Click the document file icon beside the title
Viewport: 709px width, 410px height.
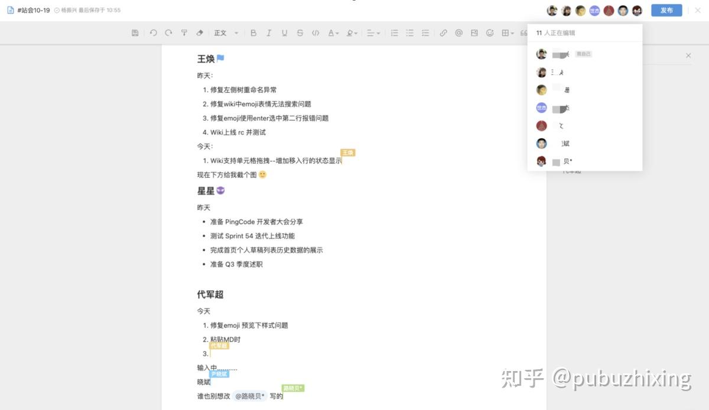point(10,10)
